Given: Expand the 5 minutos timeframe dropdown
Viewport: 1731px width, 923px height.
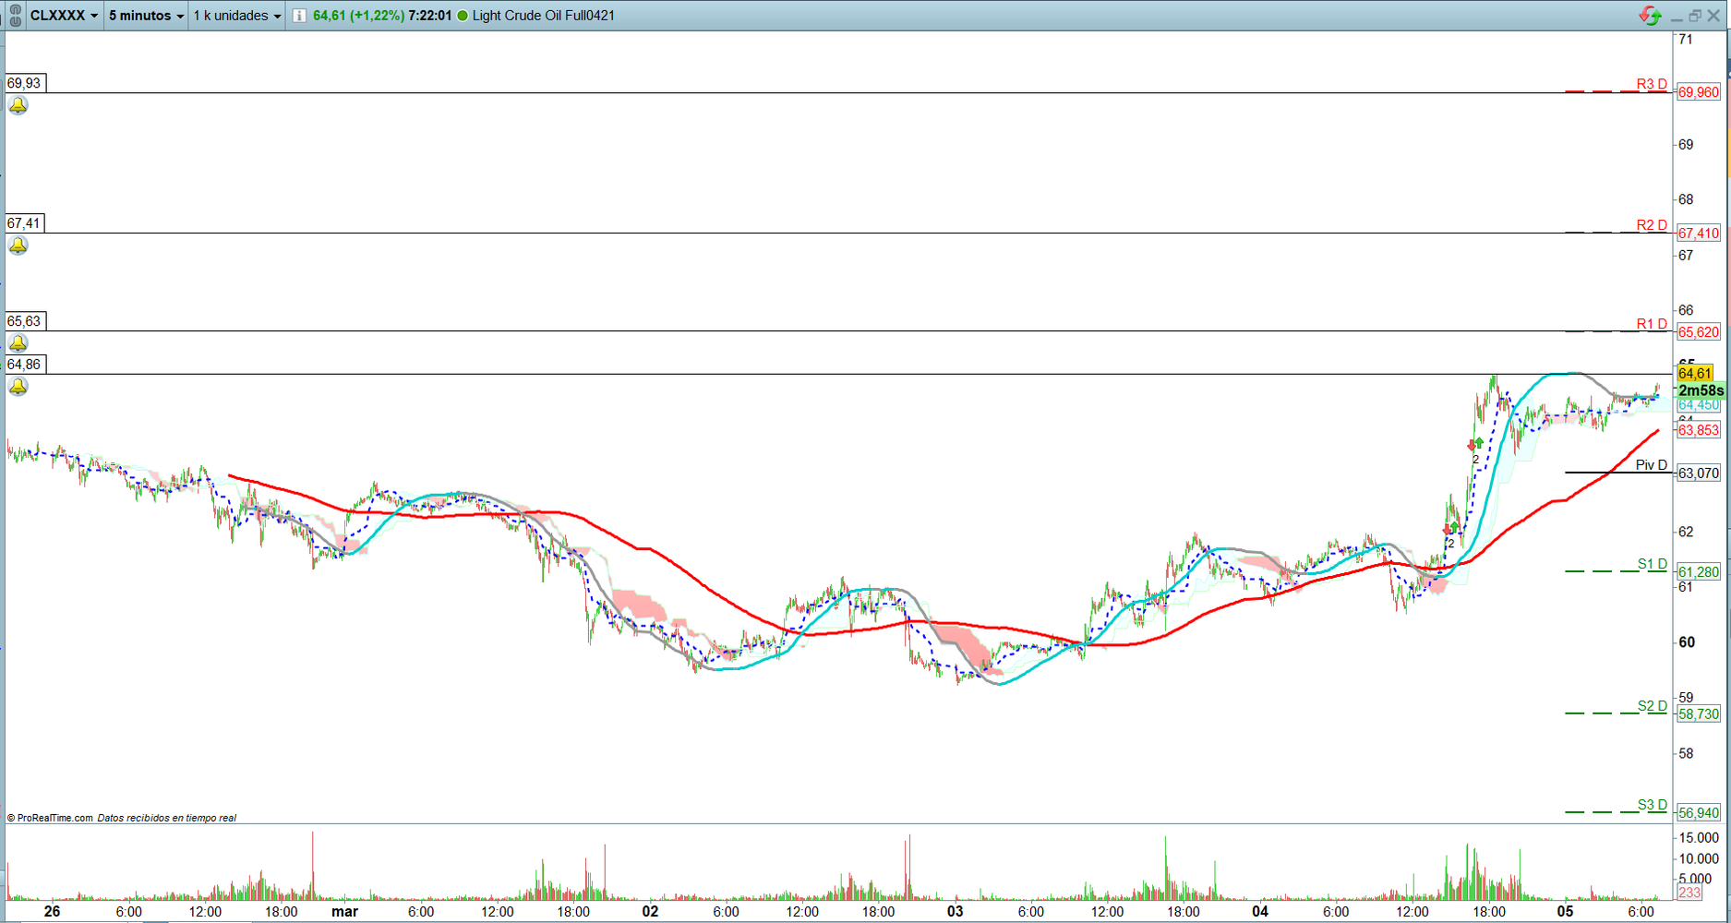Looking at the screenshot, I should pos(146,16).
